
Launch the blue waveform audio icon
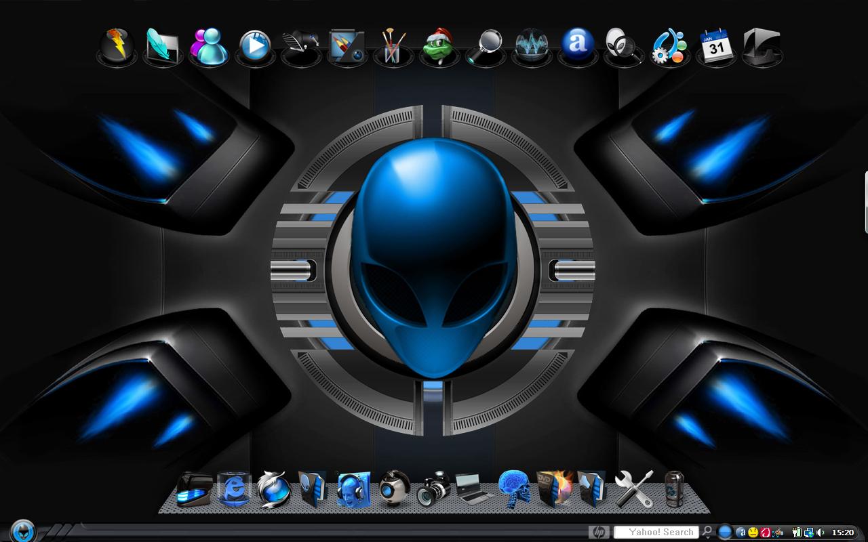531,45
